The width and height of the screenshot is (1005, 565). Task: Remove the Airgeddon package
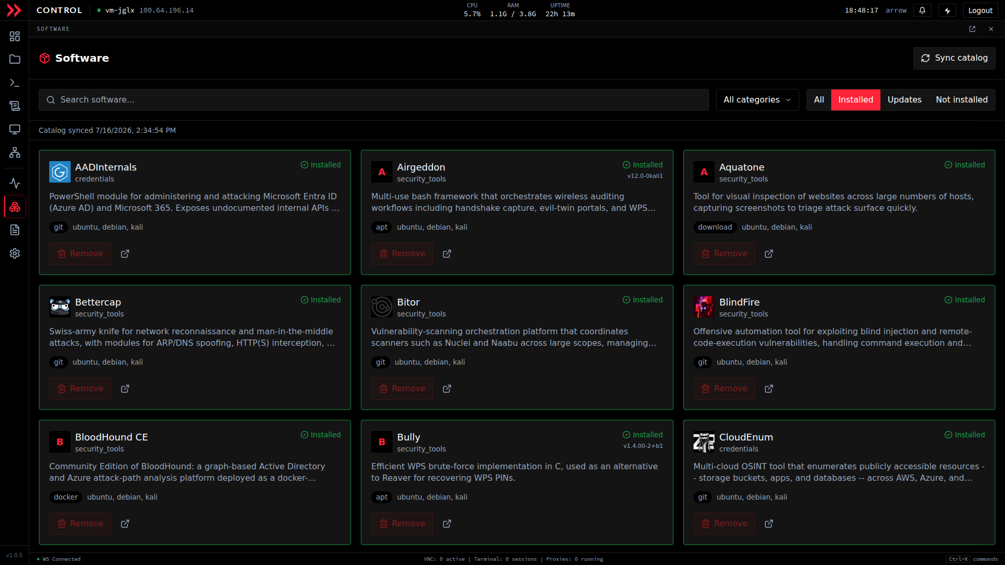click(x=402, y=254)
